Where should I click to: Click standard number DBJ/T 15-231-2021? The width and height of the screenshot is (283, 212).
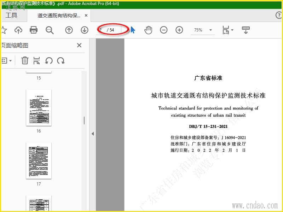click(208, 126)
